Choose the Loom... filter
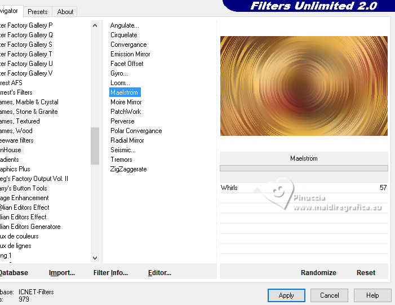The width and height of the screenshot is (395, 305). (120, 83)
